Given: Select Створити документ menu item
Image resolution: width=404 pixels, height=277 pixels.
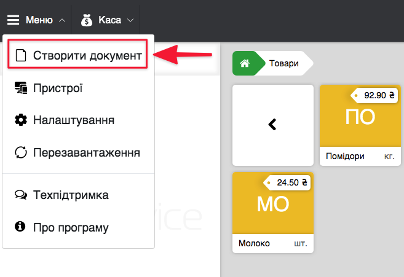Looking at the screenshot, I should coord(87,56).
